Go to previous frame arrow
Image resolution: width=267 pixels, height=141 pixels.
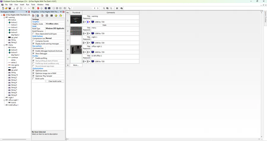point(95,8)
